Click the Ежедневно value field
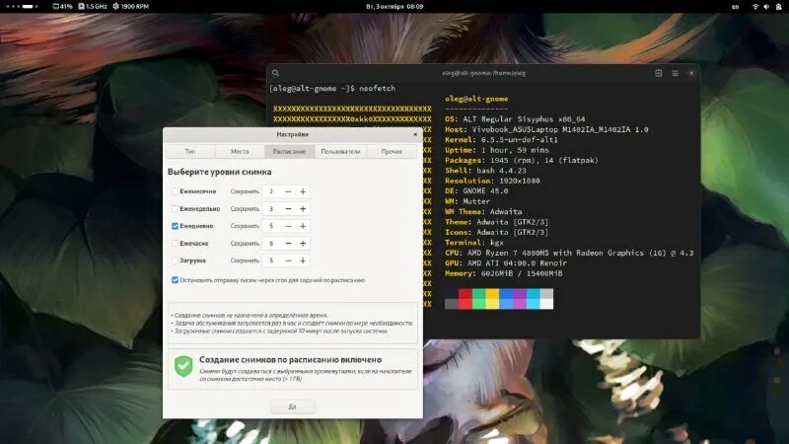Image resolution: width=789 pixels, height=444 pixels. [272, 226]
